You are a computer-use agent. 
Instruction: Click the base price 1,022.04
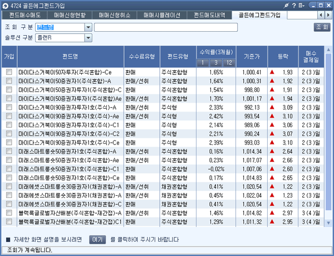point(252,195)
